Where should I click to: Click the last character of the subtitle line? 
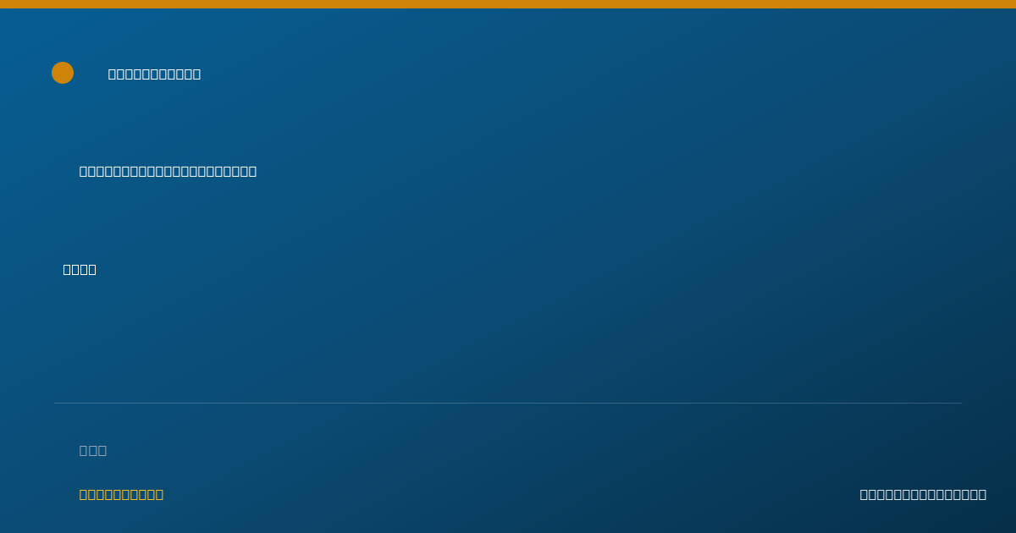point(252,171)
